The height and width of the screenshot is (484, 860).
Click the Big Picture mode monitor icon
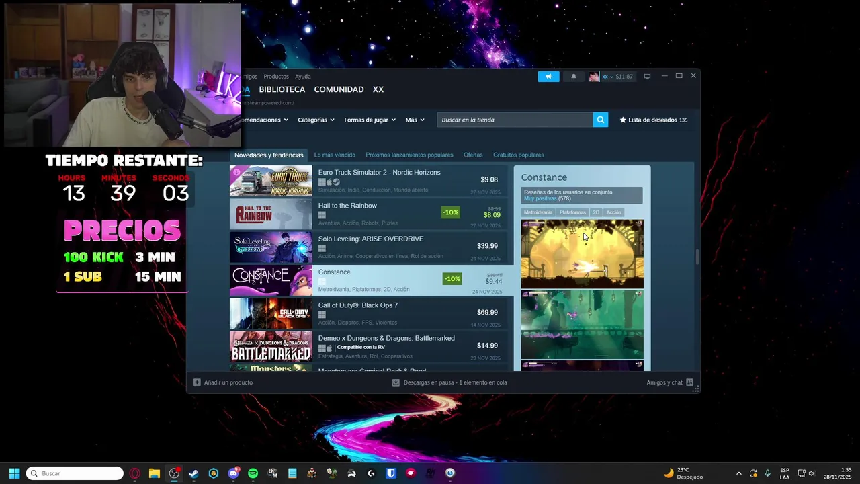point(647,77)
